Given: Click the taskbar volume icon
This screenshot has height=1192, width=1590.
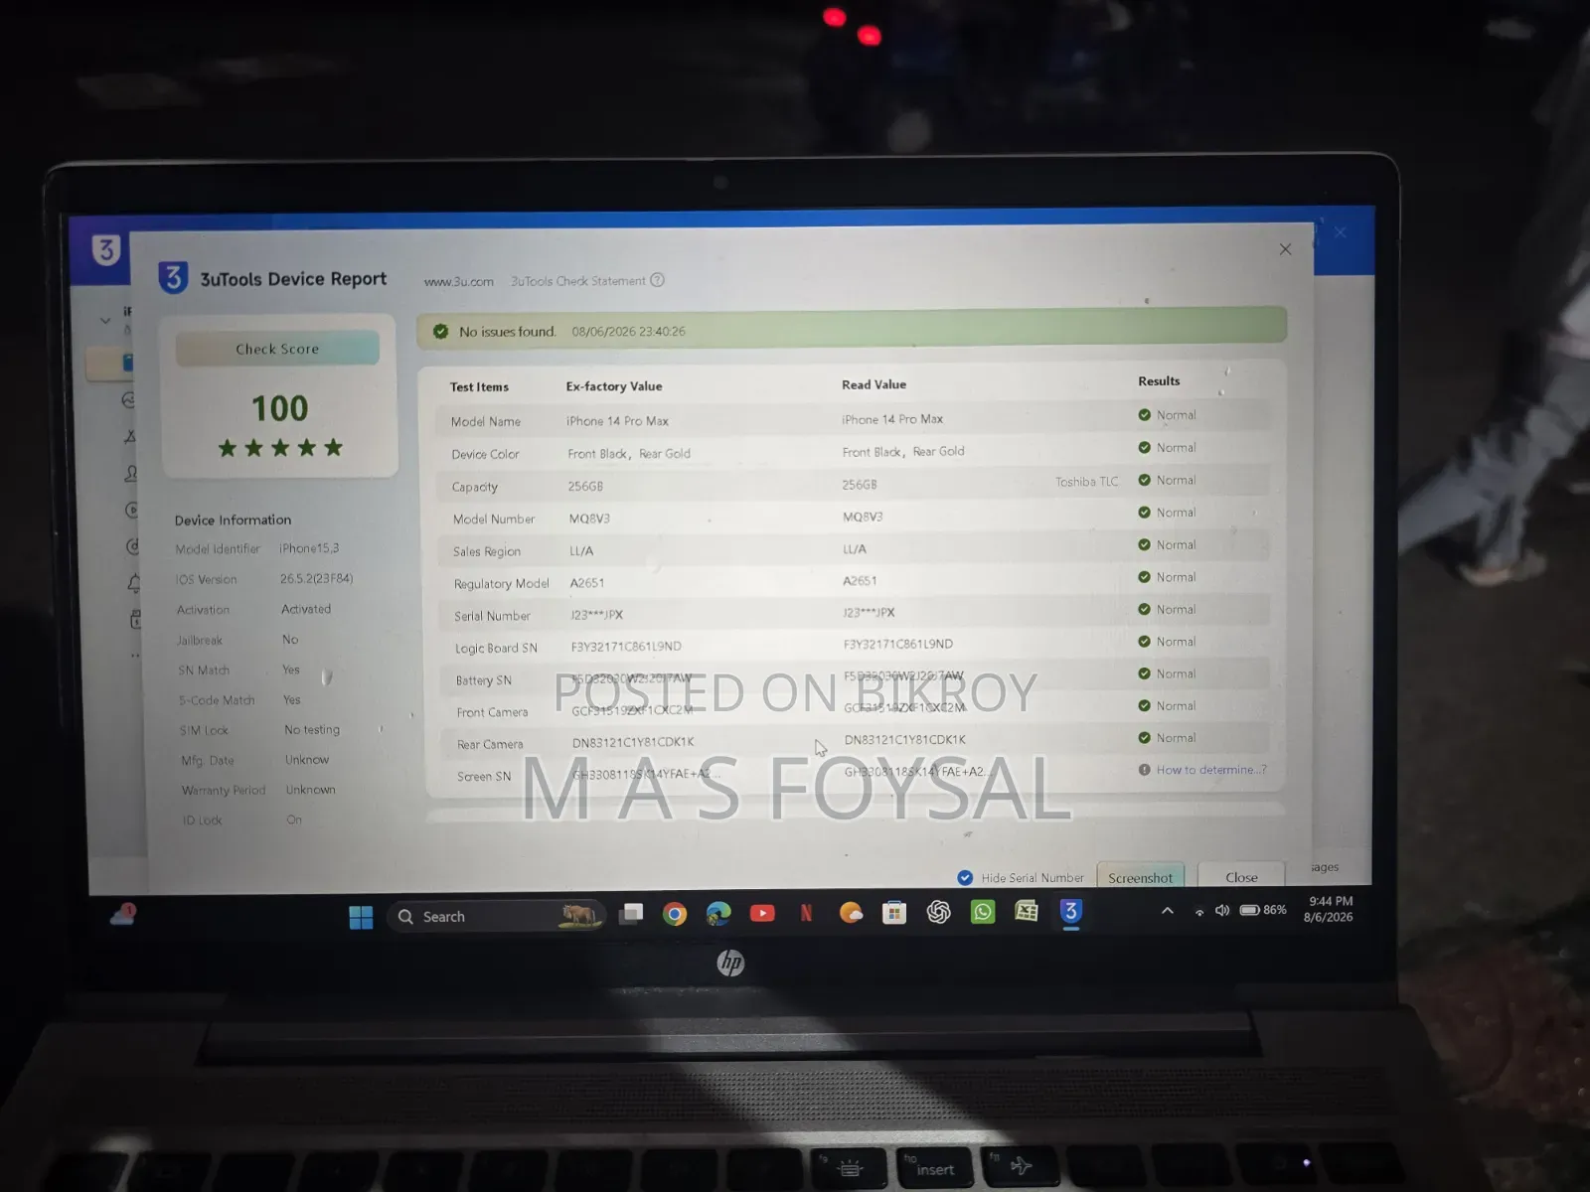Looking at the screenshot, I should [1222, 910].
